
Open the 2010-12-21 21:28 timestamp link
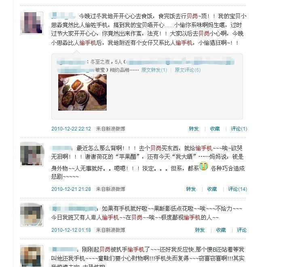click(71, 189)
